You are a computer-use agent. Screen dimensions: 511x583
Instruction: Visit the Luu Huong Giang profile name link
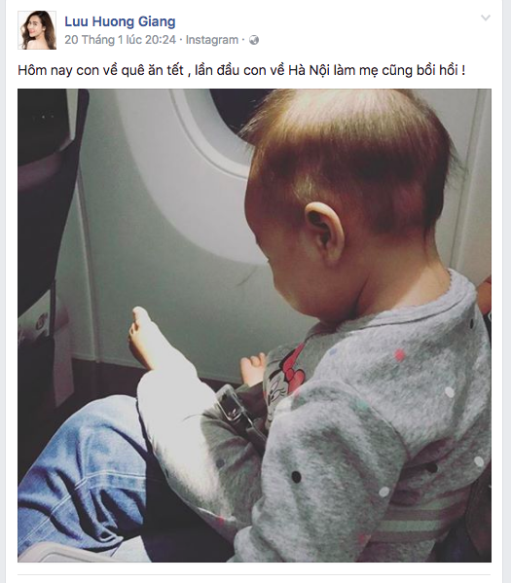click(x=120, y=21)
